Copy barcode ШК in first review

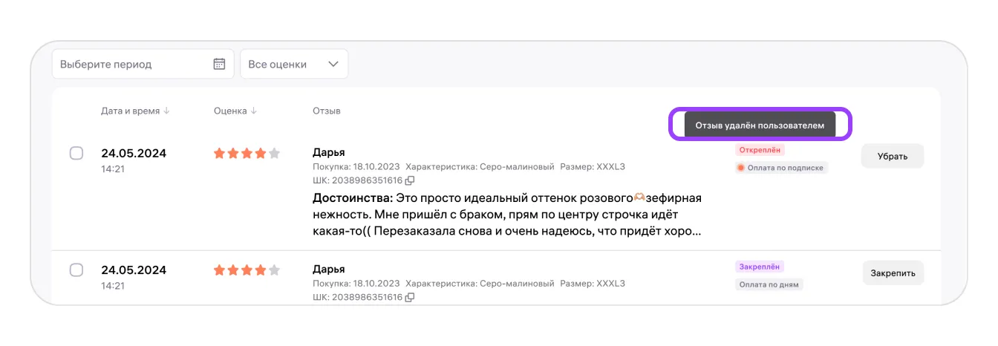tap(410, 180)
